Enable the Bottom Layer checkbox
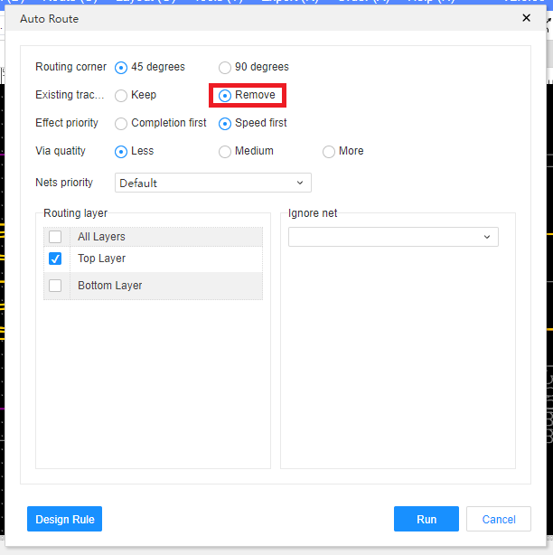 (56, 286)
